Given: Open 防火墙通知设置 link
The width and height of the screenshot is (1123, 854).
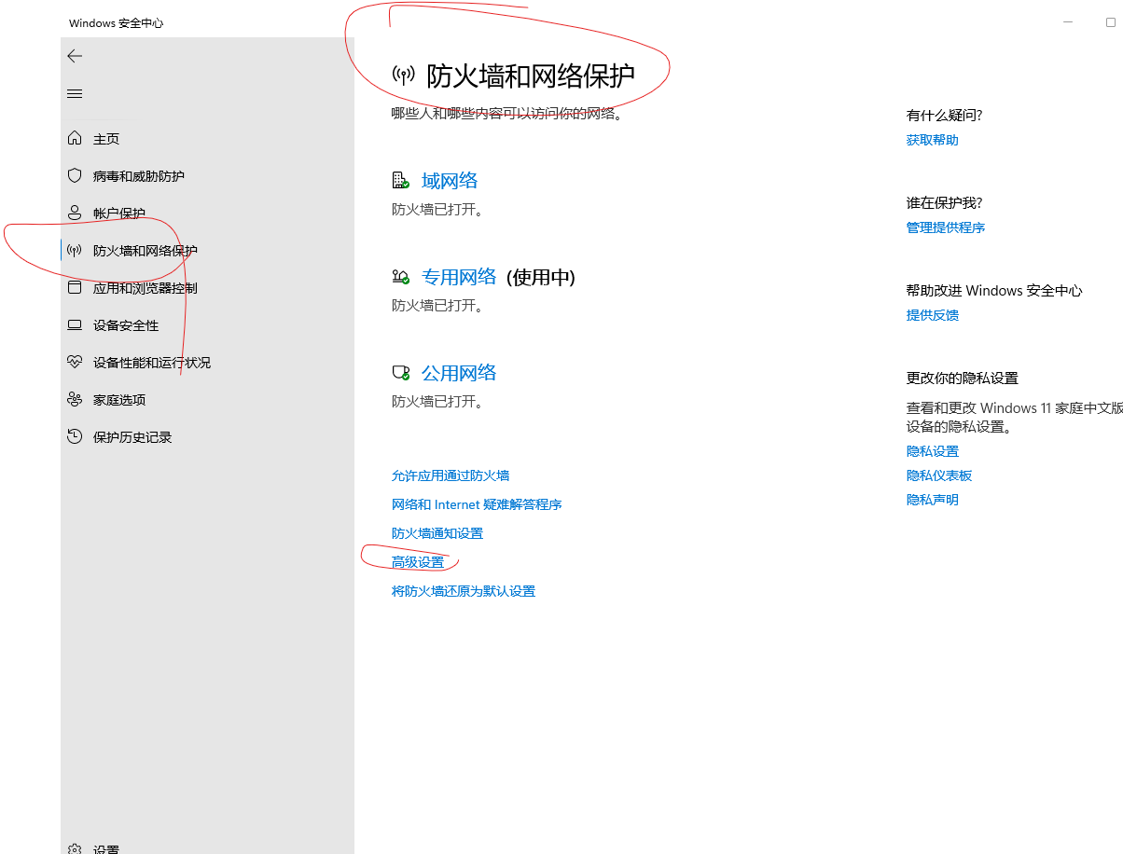Looking at the screenshot, I should 437,533.
